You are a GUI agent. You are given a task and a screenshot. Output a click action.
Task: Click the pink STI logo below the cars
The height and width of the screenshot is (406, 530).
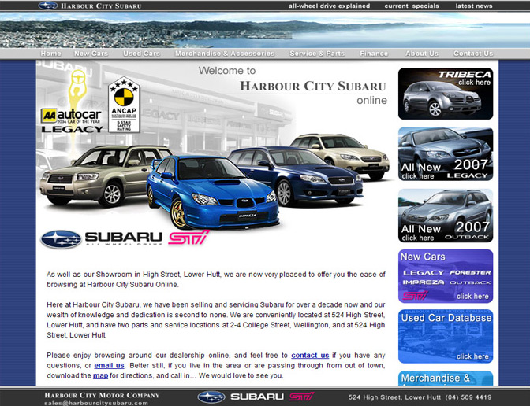pos(188,238)
